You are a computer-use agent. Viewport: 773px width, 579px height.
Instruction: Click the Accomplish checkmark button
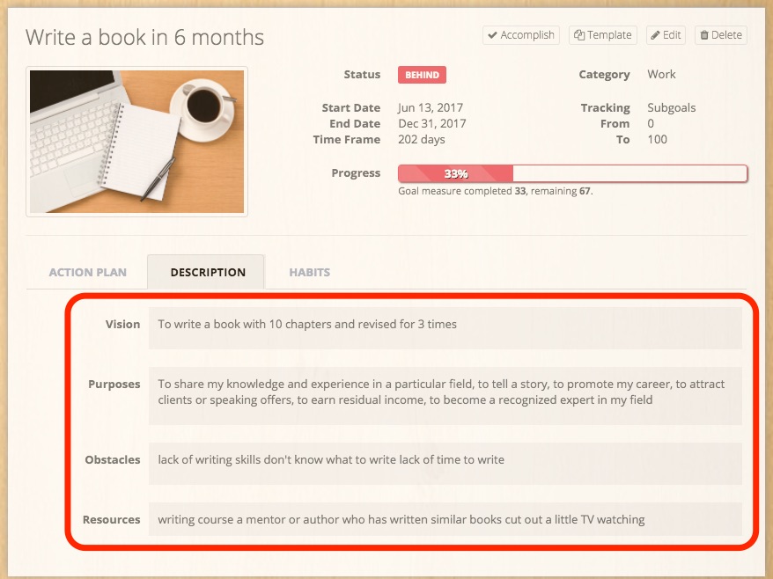[521, 35]
